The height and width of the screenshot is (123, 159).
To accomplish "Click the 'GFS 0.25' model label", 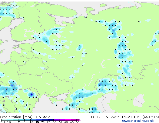I will point(42,117).
